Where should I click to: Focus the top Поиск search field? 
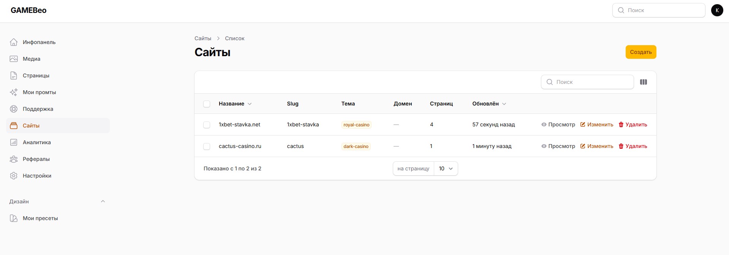tap(659, 10)
